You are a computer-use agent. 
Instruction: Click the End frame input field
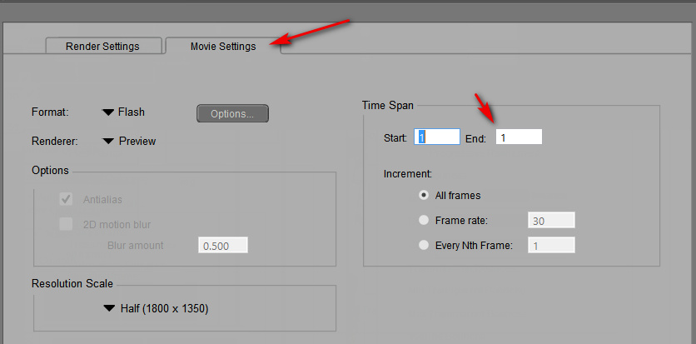[519, 137]
